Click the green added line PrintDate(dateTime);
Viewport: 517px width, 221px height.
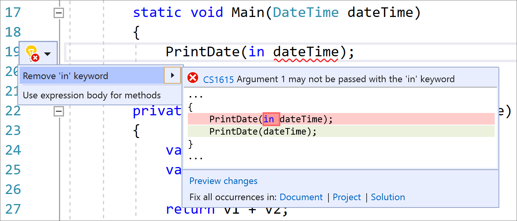pos(341,132)
